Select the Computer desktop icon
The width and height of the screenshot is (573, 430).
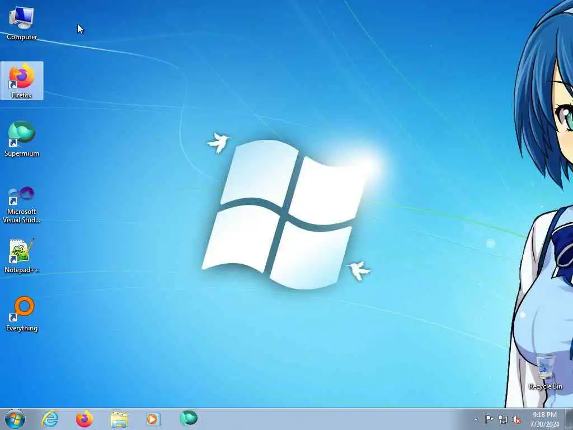22,24
